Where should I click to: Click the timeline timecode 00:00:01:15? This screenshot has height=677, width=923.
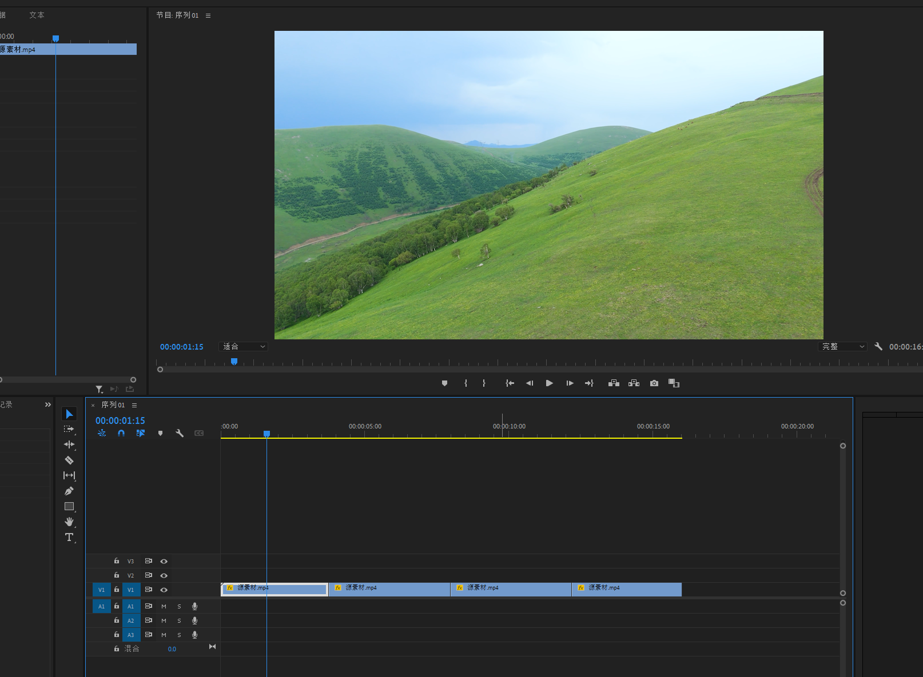tap(120, 420)
